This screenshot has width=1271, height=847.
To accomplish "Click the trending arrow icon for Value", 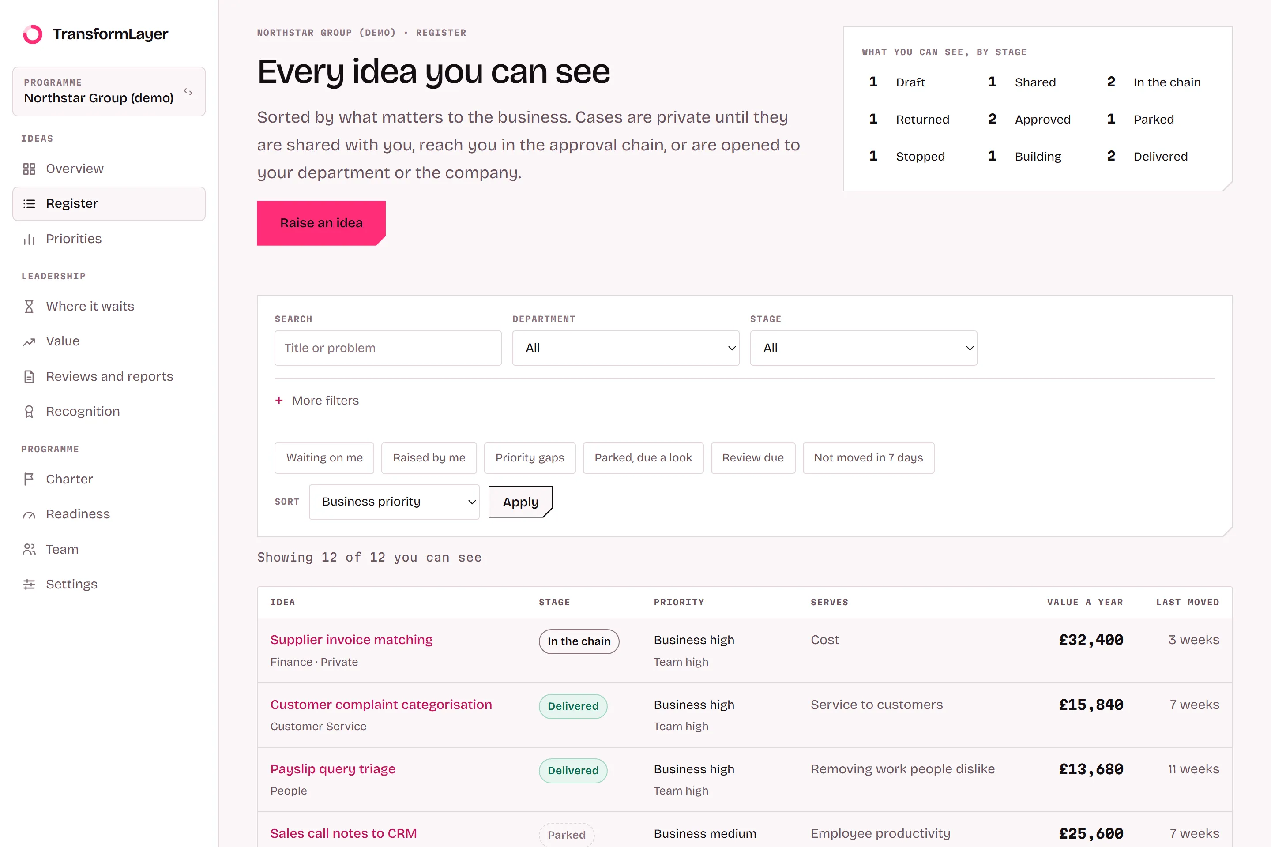I will tap(29, 341).
